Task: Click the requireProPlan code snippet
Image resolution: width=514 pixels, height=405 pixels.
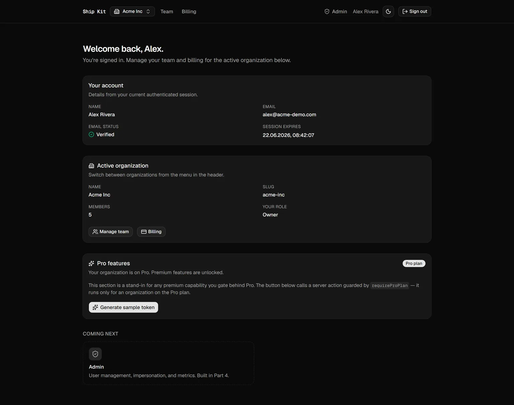Action: coord(390,285)
